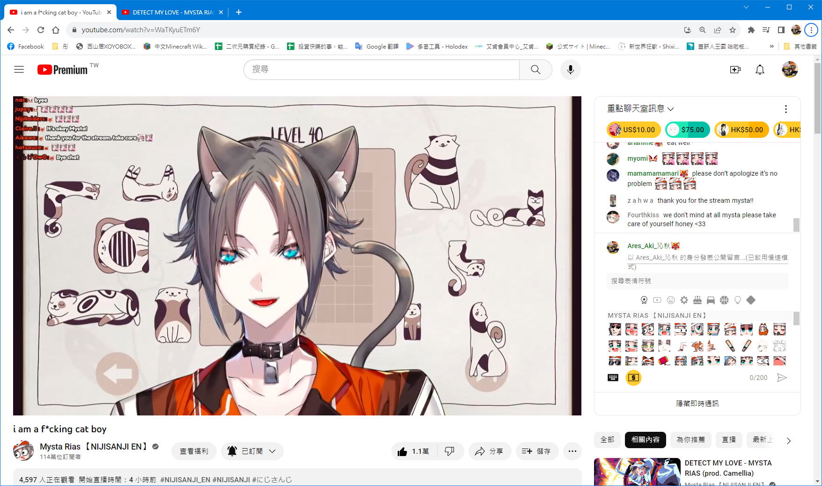822x486 pixels.
Task: Switch to DETECT MY LOVE browser tab
Action: click(x=173, y=12)
